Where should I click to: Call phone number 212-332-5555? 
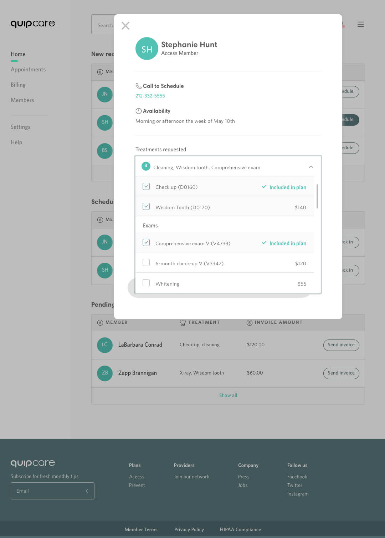(150, 96)
